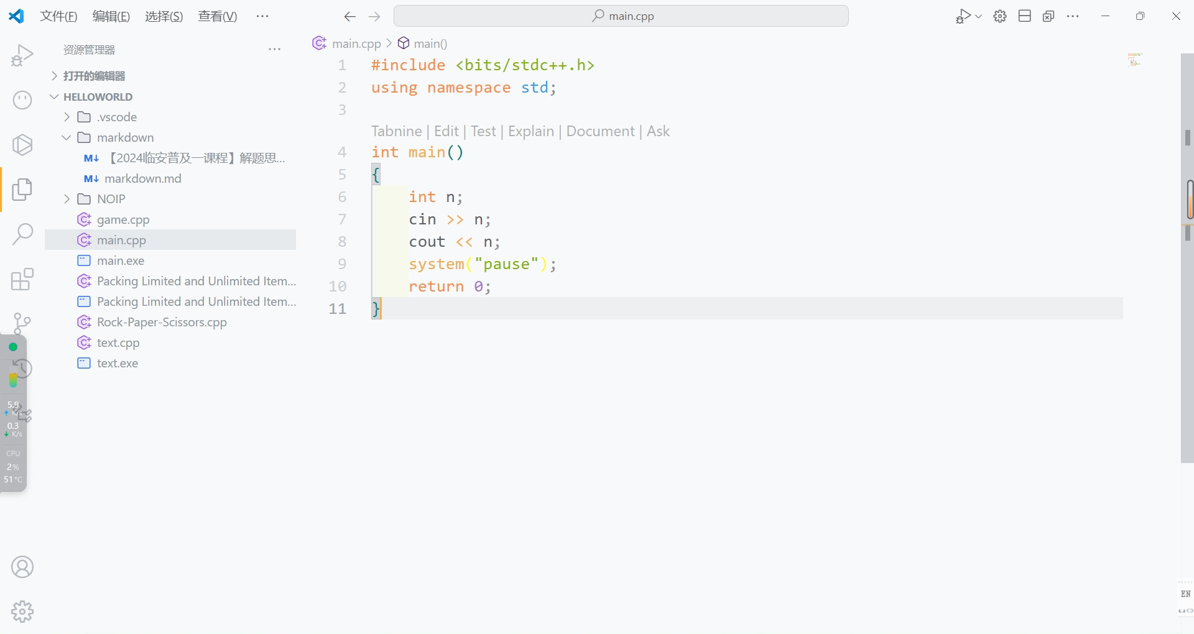
Task: Open the Accounts icon
Action: (x=22, y=567)
